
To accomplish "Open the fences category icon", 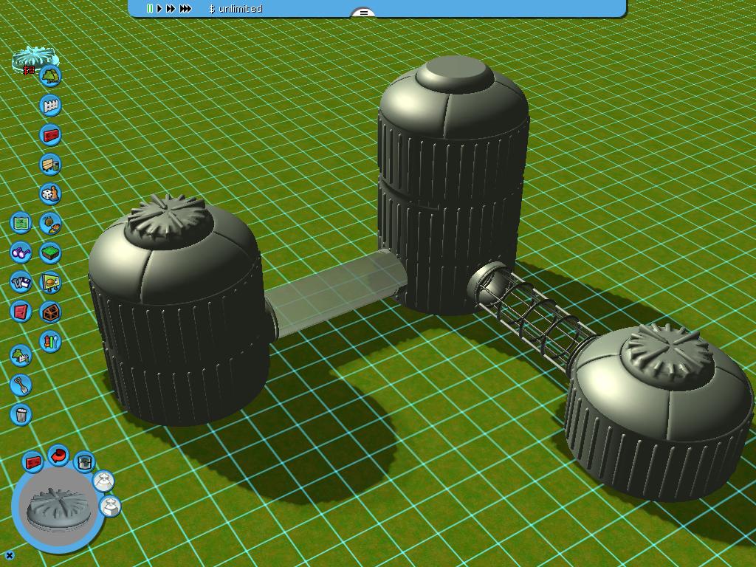I will 50,106.
